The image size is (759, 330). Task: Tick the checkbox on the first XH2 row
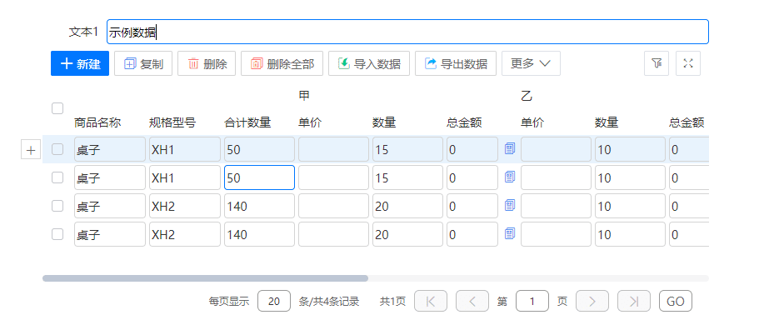[x=57, y=206]
